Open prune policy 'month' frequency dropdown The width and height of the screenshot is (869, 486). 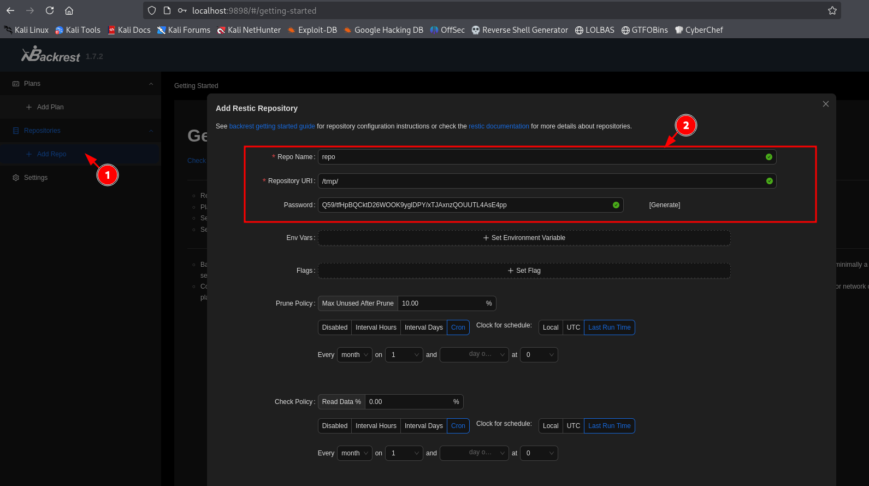click(354, 355)
